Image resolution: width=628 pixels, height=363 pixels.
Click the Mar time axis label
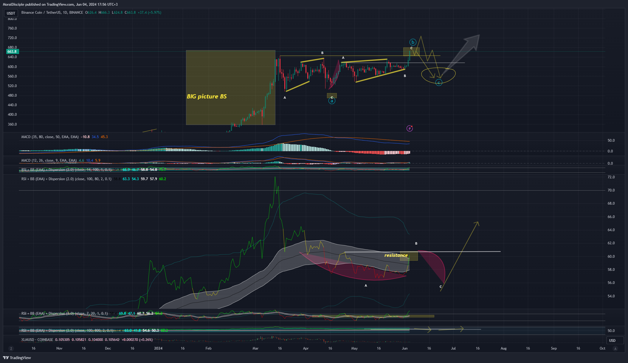tap(255, 348)
